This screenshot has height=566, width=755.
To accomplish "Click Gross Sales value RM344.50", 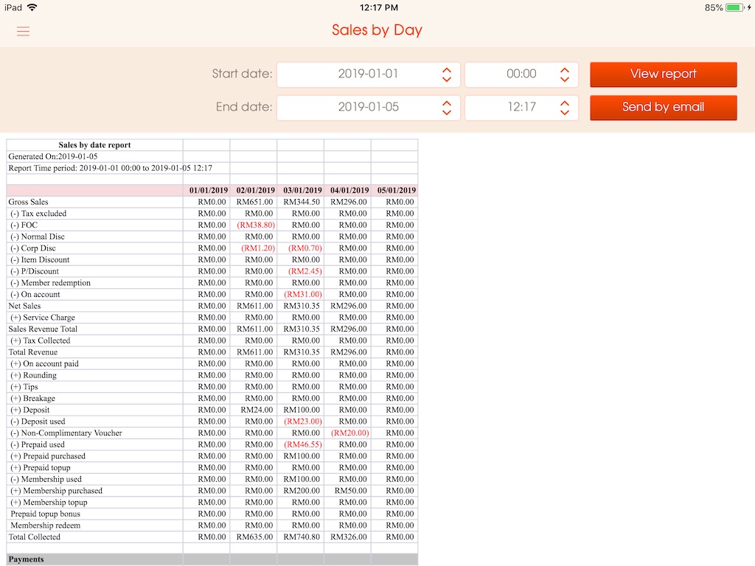I will click(302, 202).
